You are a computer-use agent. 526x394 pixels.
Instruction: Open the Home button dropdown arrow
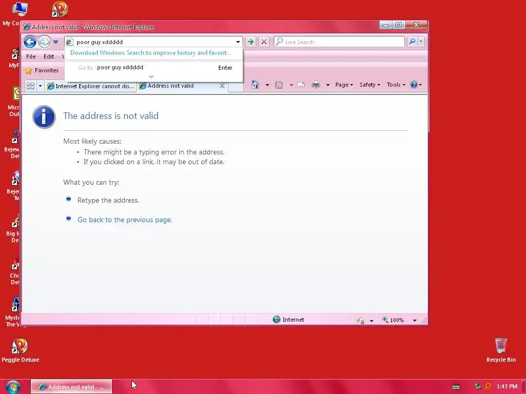click(x=267, y=85)
